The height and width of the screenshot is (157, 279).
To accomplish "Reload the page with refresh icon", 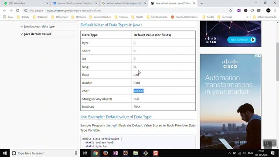I will pyautogui.click(x=17, y=10).
